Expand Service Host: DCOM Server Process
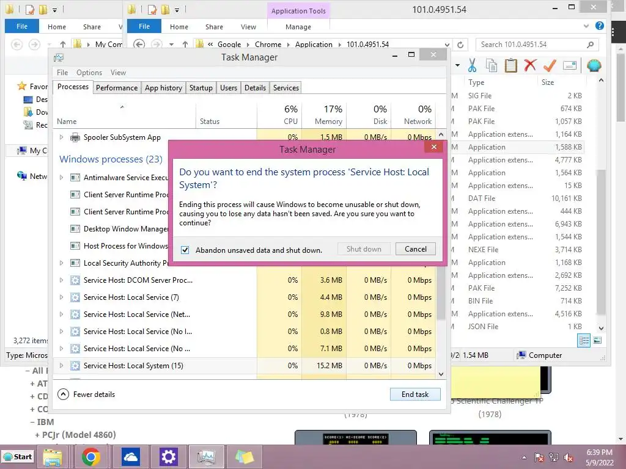Image resolution: width=626 pixels, height=469 pixels. click(x=61, y=280)
